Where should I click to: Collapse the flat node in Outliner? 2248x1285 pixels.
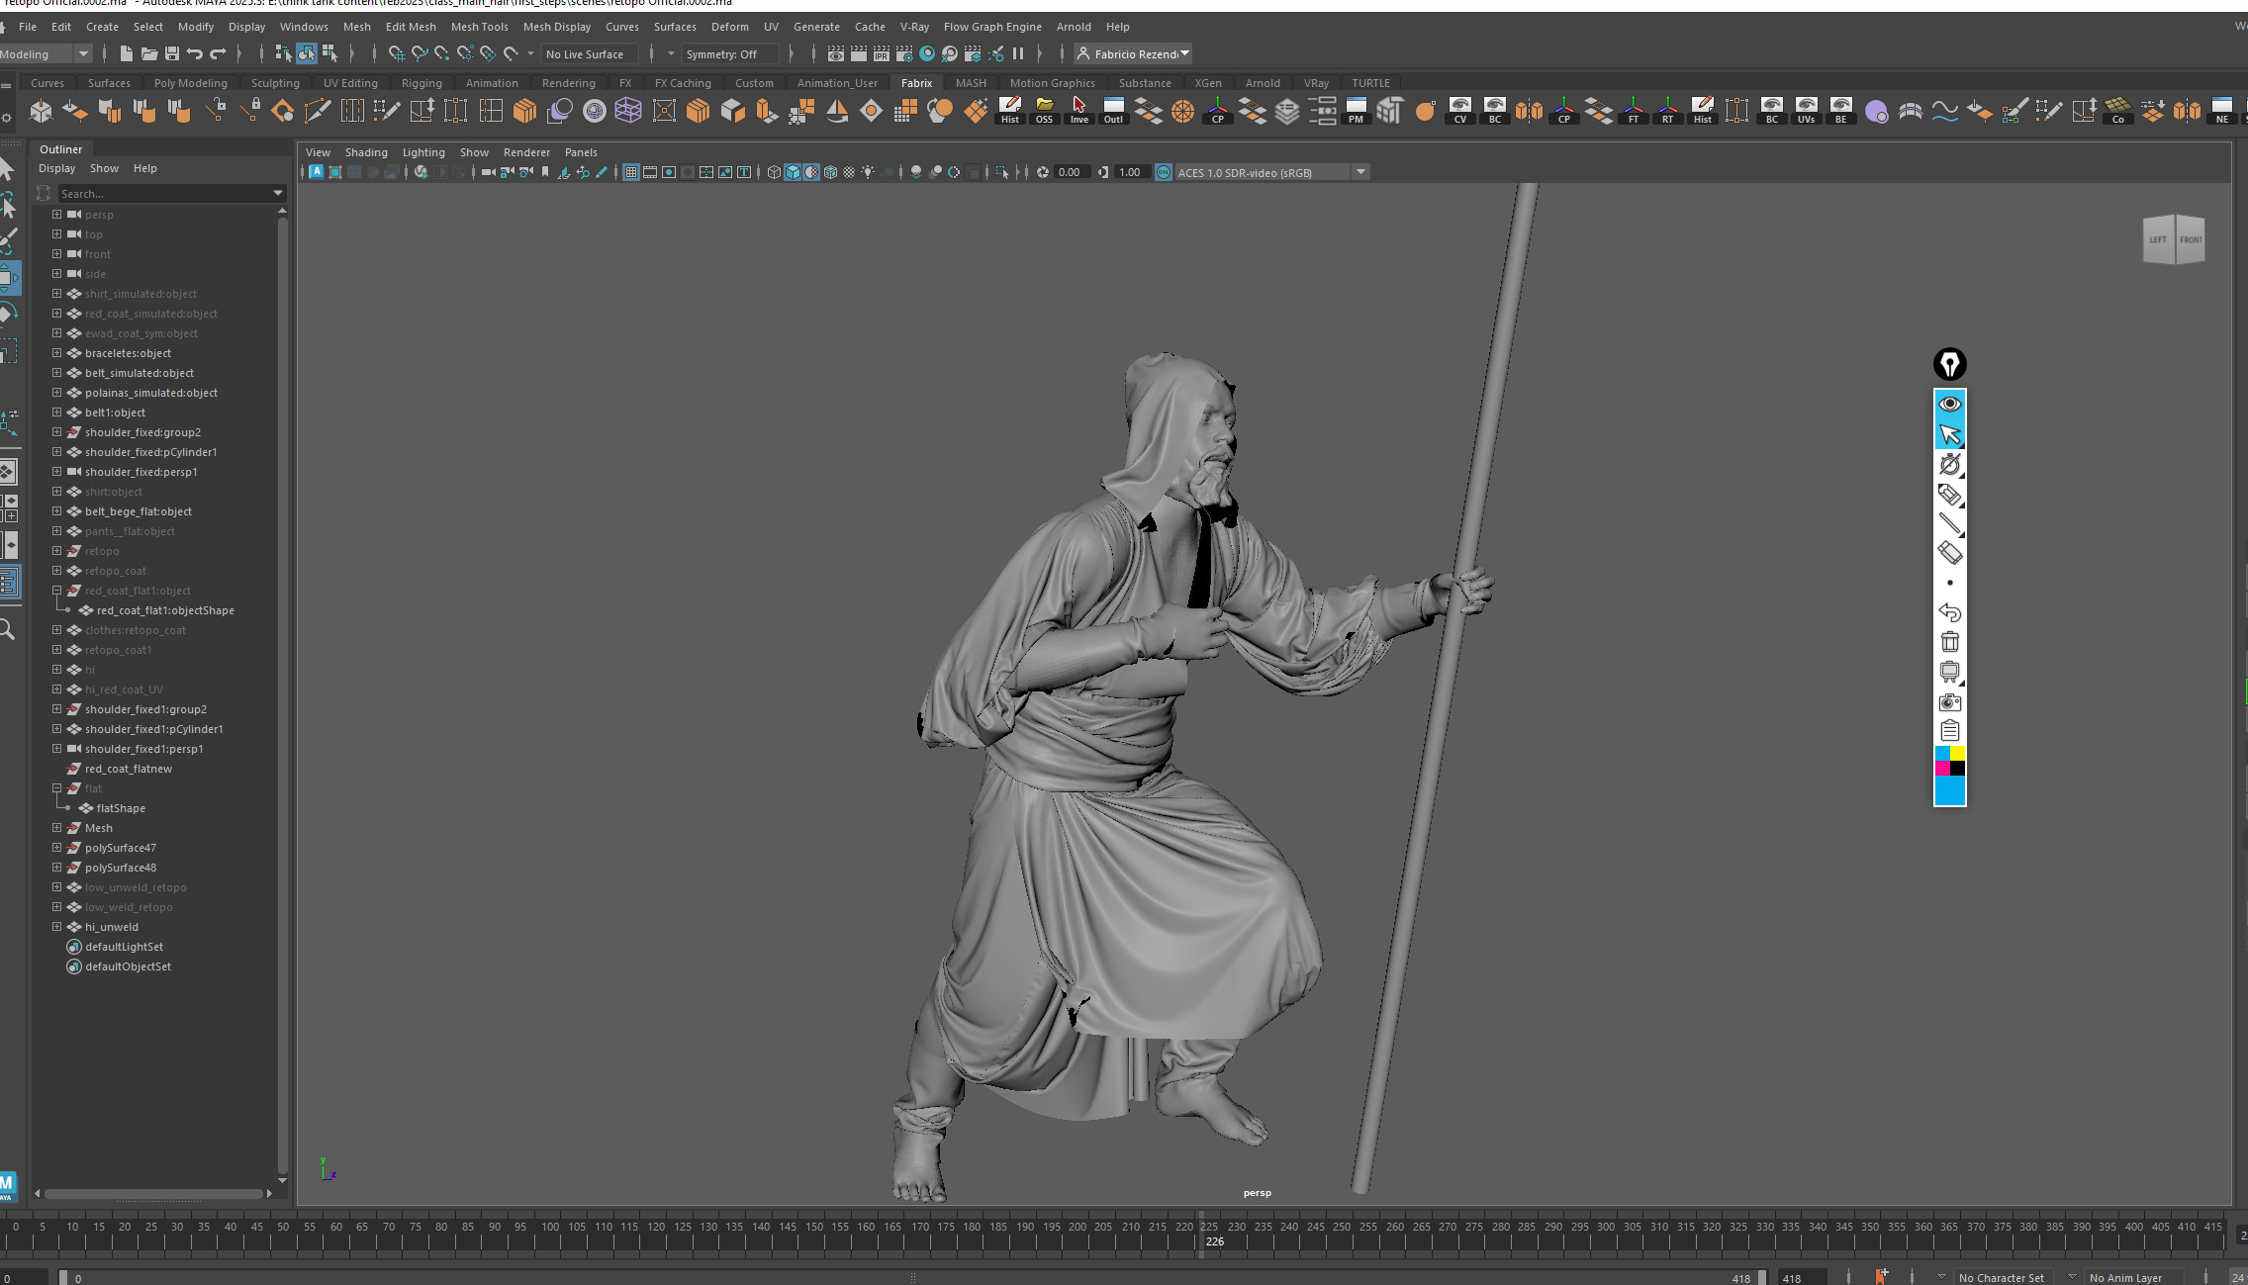tap(56, 787)
